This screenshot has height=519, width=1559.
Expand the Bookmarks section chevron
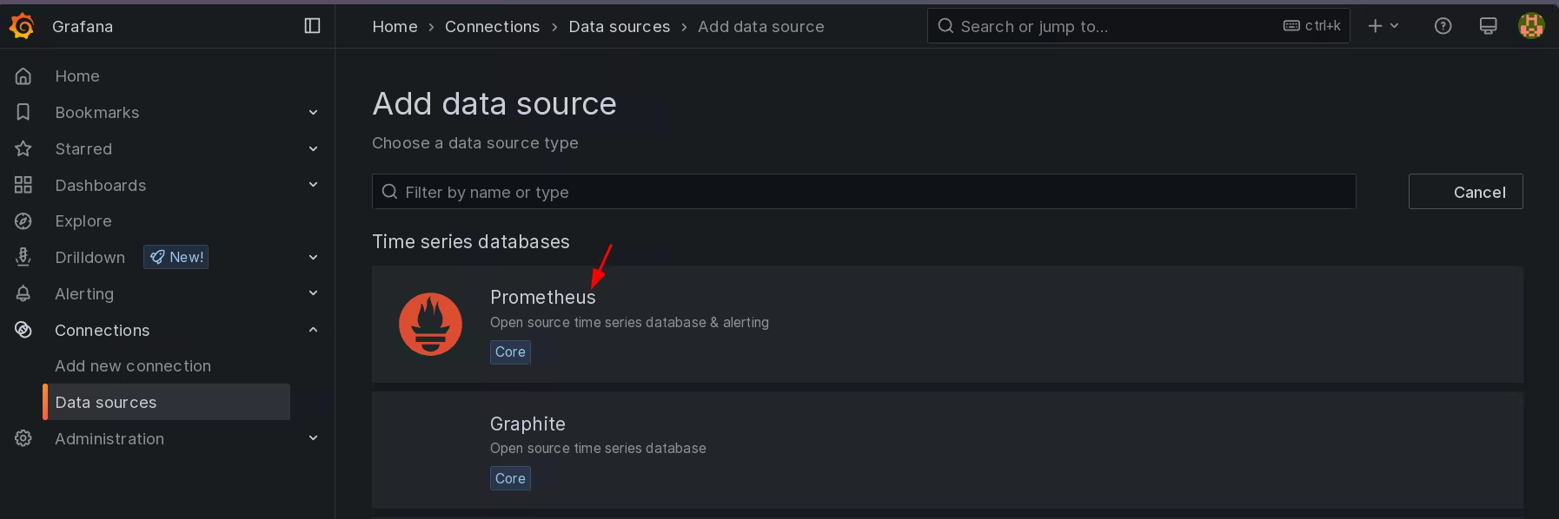click(313, 113)
